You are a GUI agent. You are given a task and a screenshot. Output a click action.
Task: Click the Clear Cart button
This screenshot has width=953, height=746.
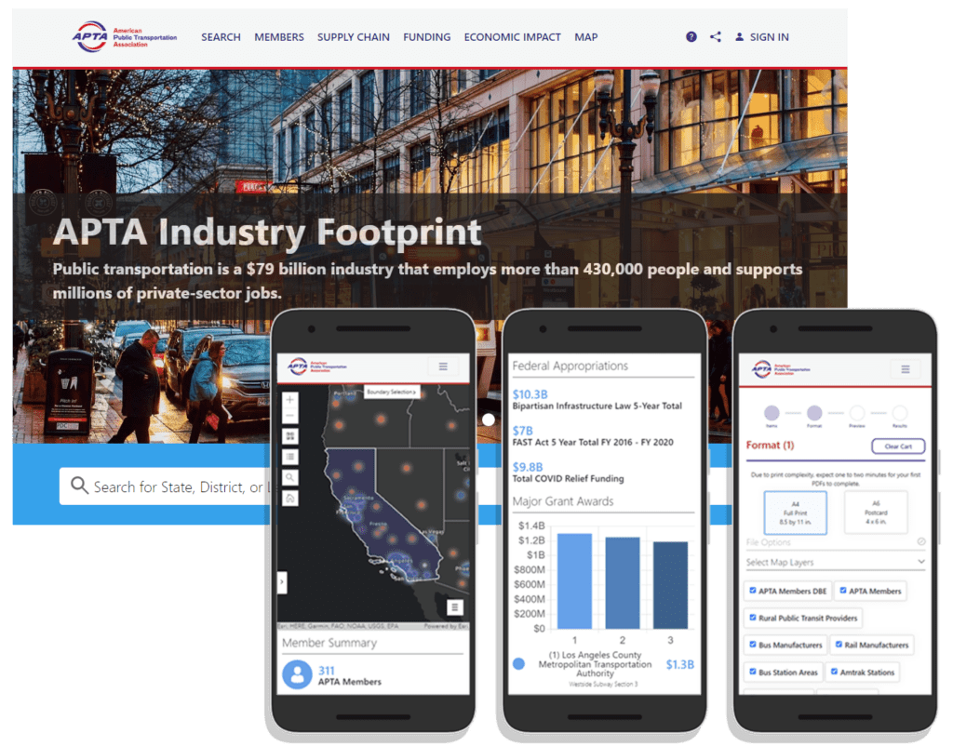898,446
